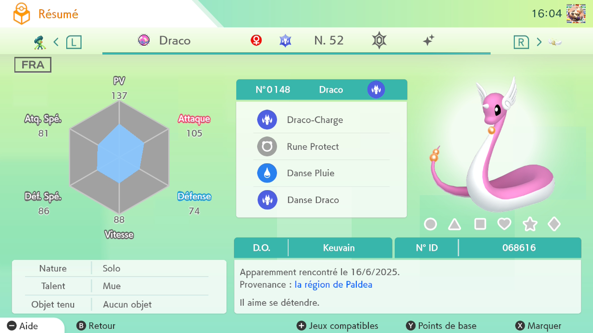
Task: Click the Déf. Spé. stat label
Action: pos(43,197)
